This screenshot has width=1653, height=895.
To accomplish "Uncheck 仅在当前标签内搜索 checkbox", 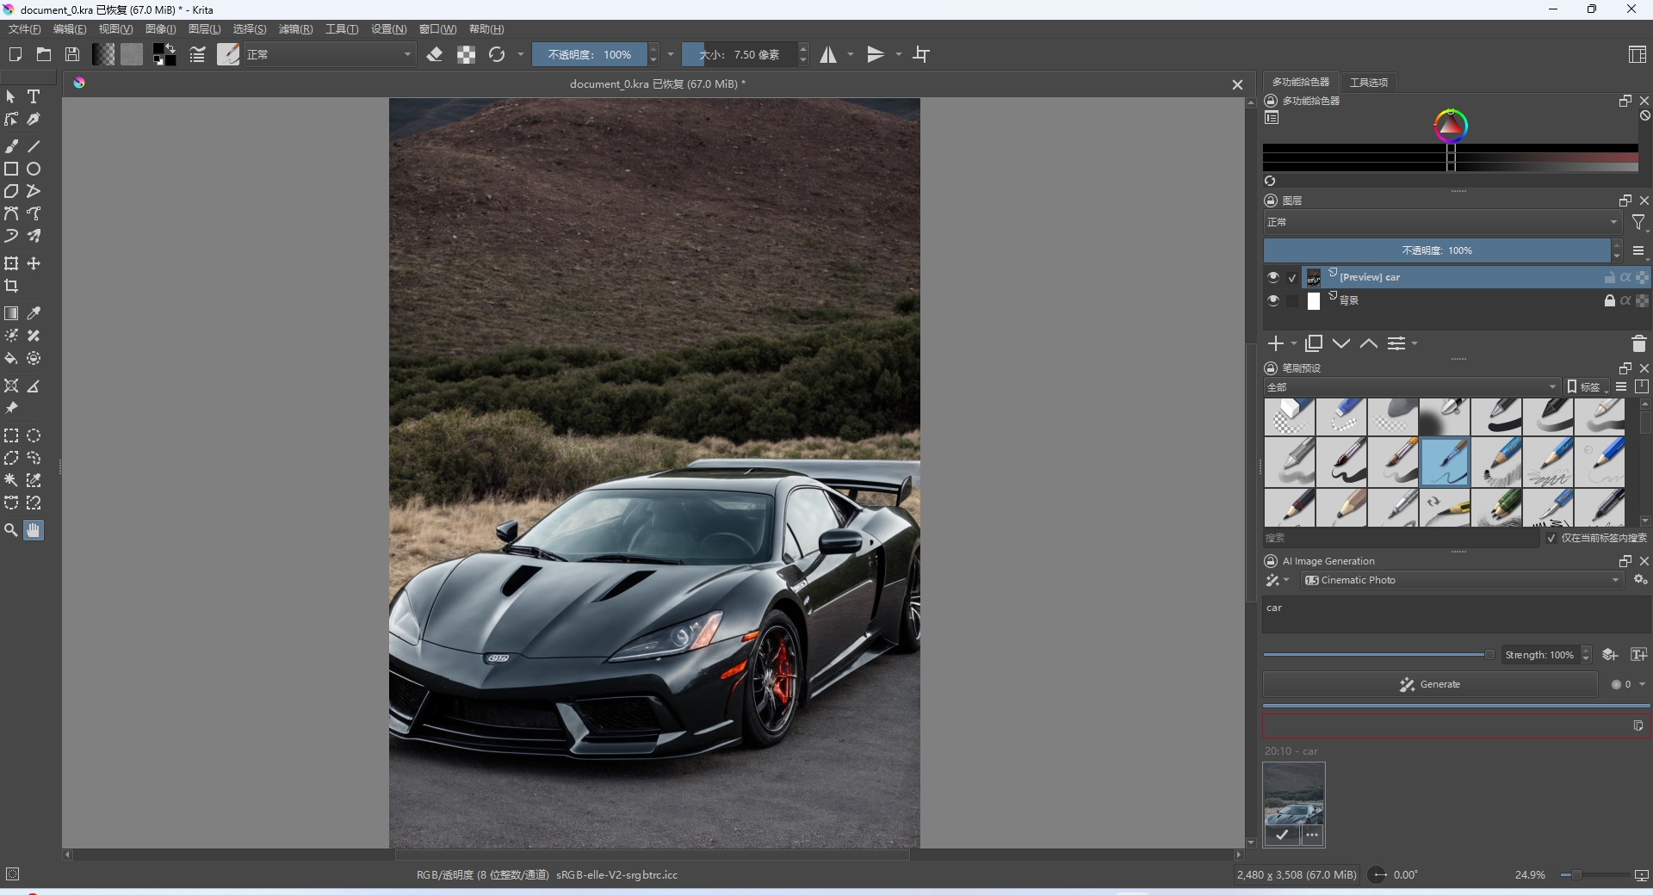I will pyautogui.click(x=1551, y=538).
